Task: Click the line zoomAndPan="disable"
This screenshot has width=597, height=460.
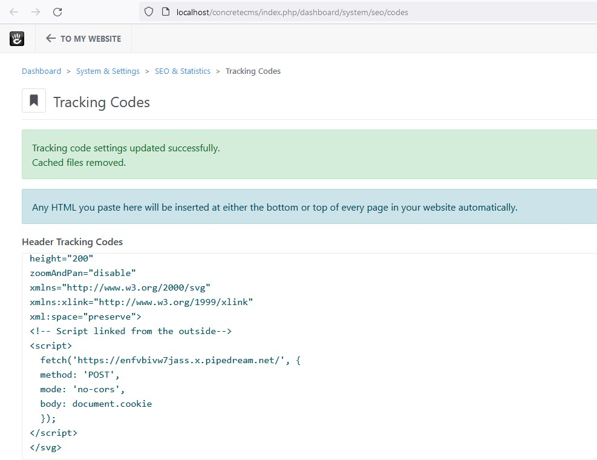Action: point(83,273)
